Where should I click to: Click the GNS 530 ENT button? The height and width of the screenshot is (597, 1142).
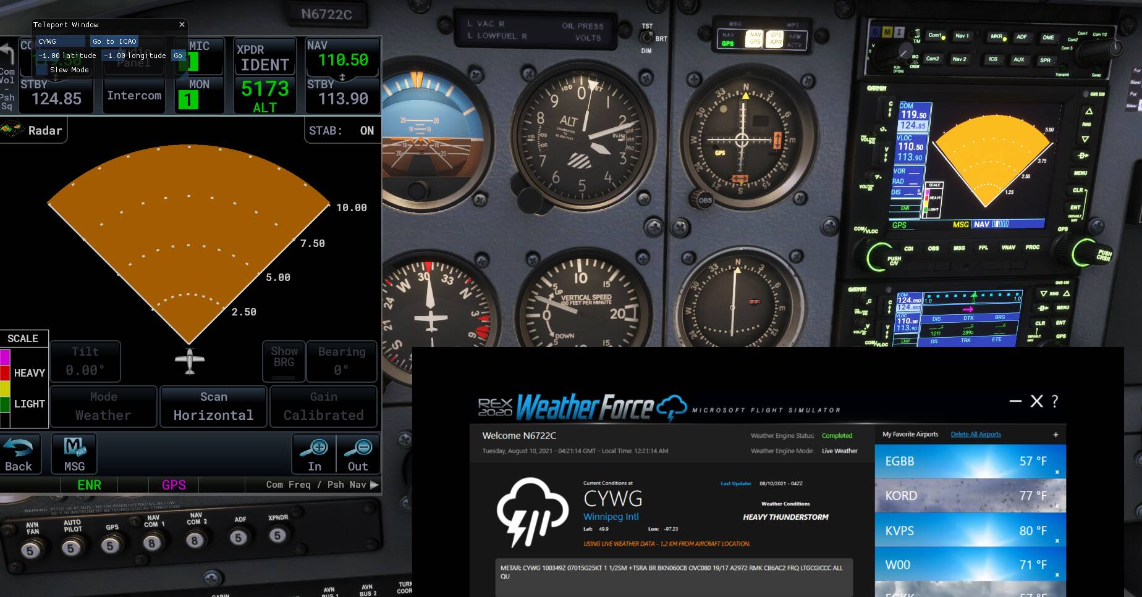pyautogui.click(x=1075, y=207)
